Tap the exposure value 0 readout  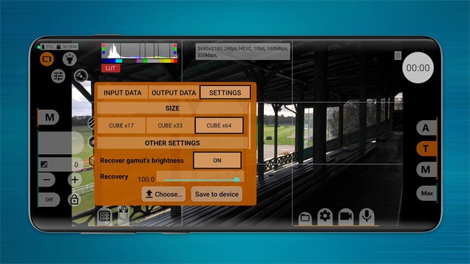click(x=76, y=164)
